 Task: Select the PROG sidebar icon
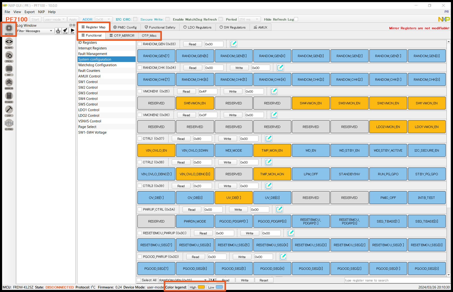tap(9, 56)
